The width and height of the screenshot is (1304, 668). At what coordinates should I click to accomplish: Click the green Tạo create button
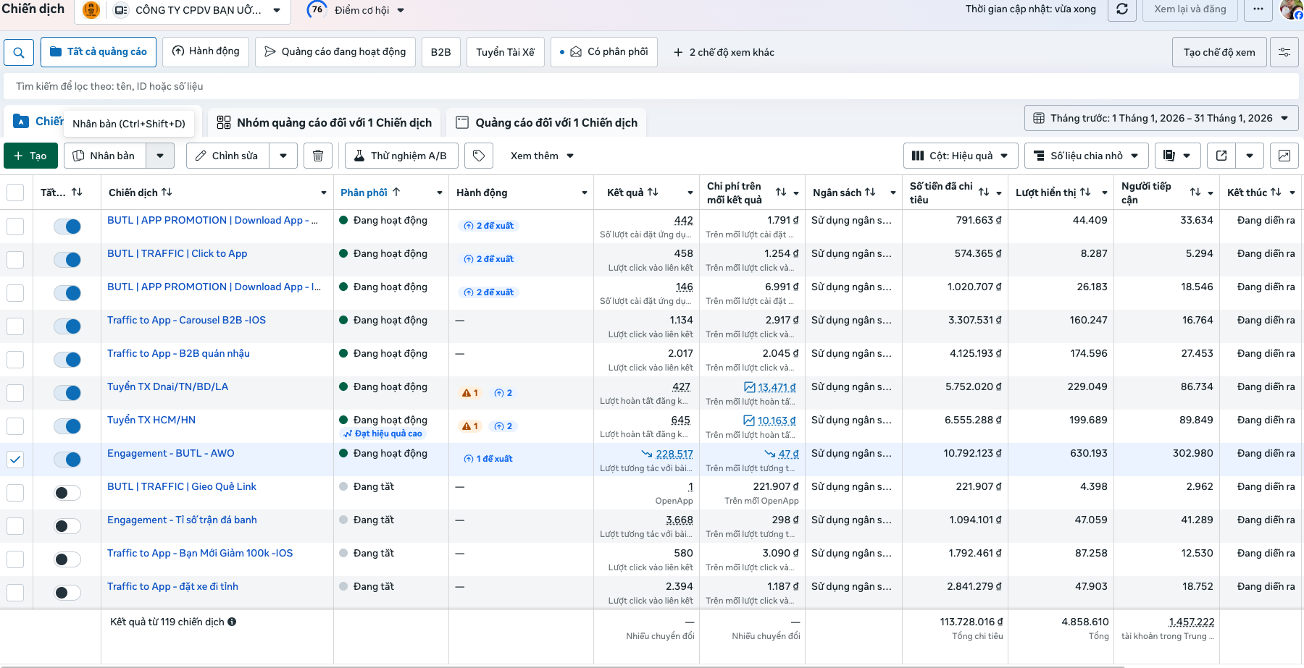click(30, 156)
